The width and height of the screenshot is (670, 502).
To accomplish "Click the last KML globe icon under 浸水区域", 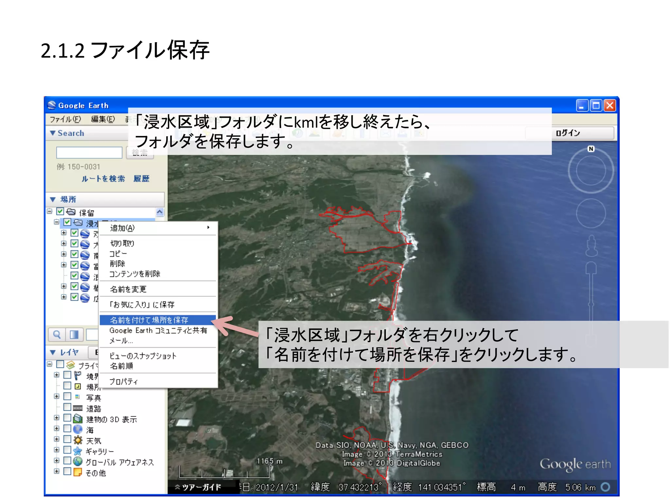I will click(85, 298).
